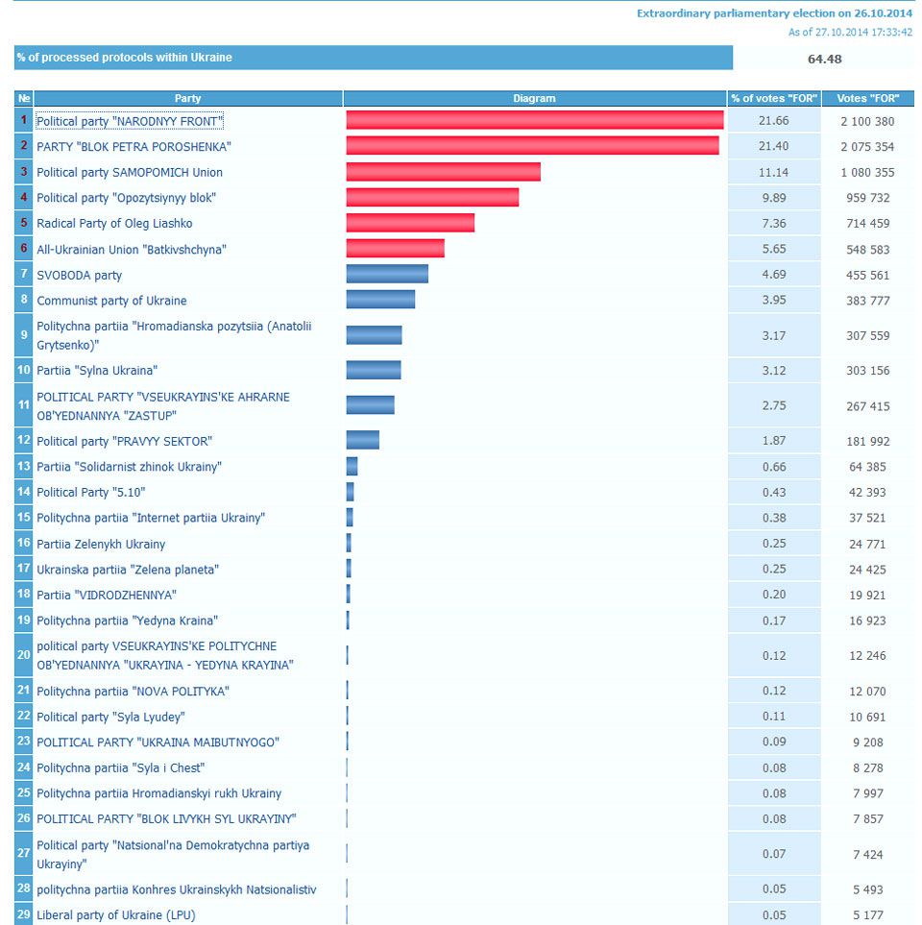This screenshot has height=925, width=922.
Task: Click the red bar for NARODNYY FRONT
Action: (x=534, y=120)
